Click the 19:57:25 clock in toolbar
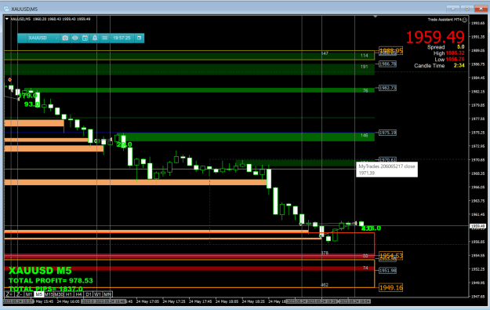The height and width of the screenshot is (310, 490). (122, 38)
